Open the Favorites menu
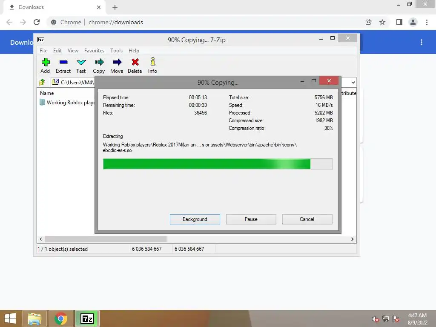Viewport: 436px width, 327px height. (94, 51)
